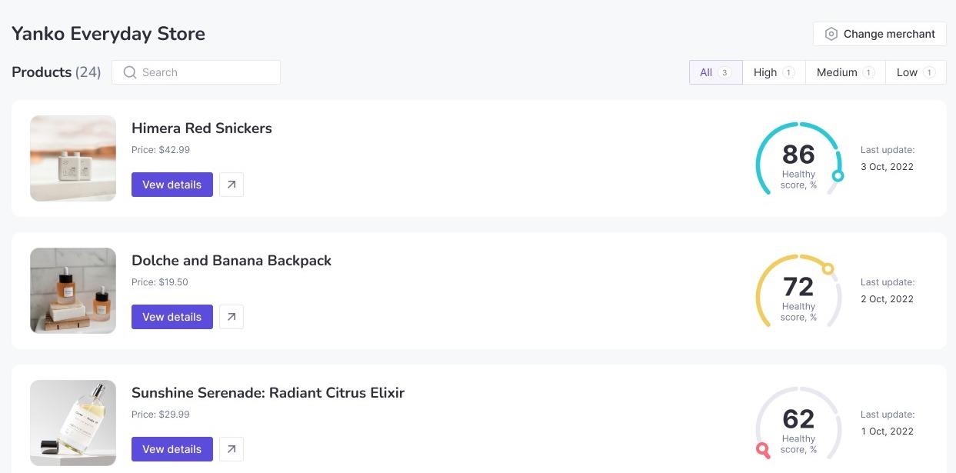Image resolution: width=956 pixels, height=473 pixels.
Task: View details of Himera Red Snickers
Action: point(172,185)
